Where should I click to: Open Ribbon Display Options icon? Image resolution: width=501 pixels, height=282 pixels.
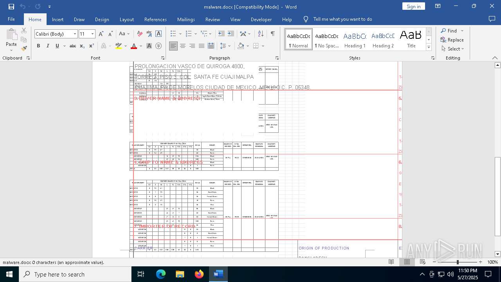coord(438,6)
